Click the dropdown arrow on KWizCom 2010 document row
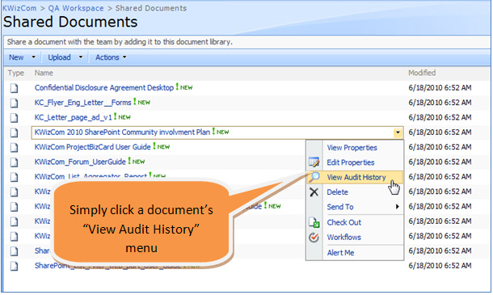493x295 pixels. point(398,133)
